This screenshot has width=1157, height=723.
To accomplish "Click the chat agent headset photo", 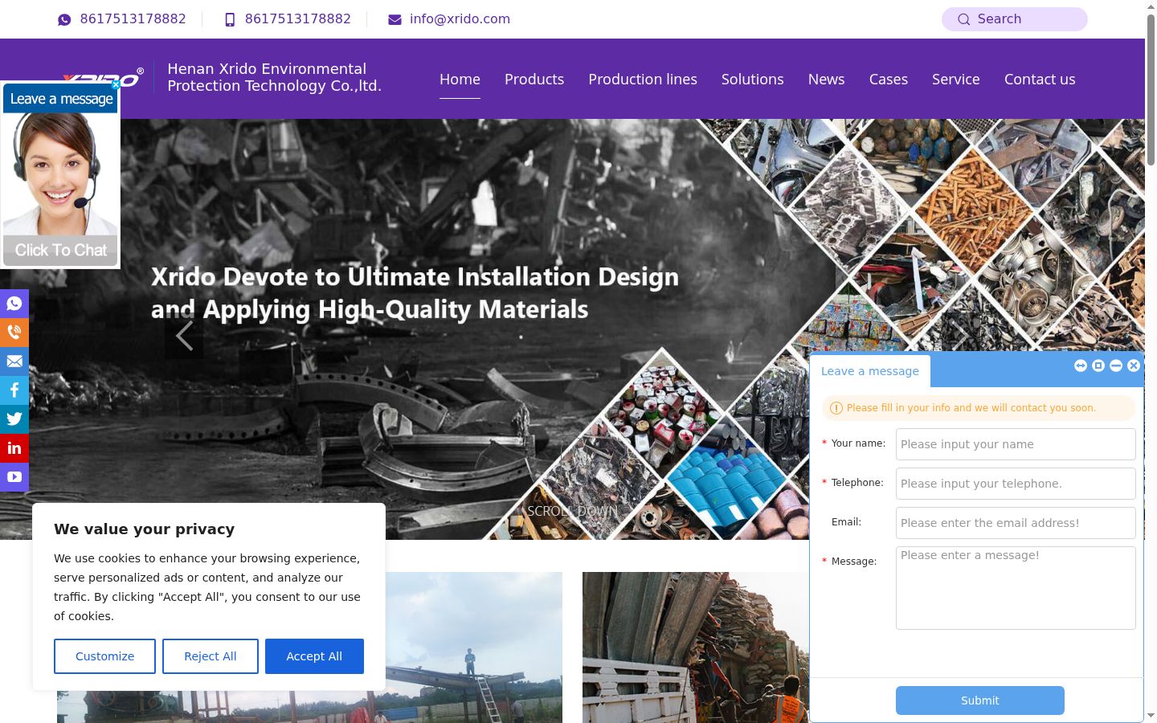I will (60, 174).
